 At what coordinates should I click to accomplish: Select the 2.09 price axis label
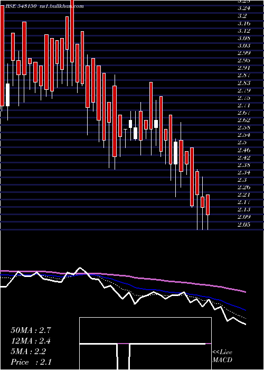[x=244, y=217]
